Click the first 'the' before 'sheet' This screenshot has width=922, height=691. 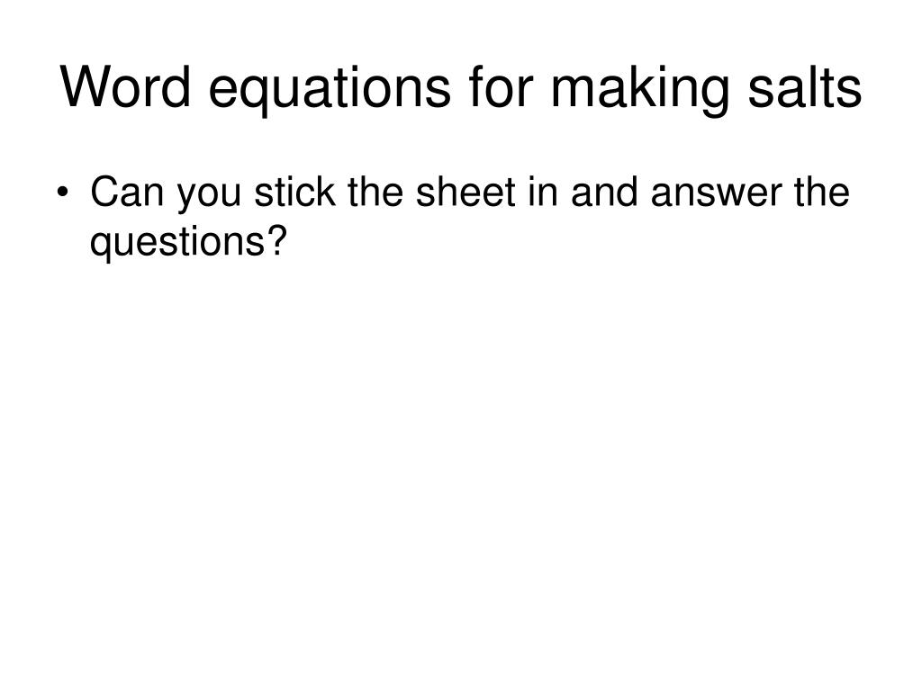tap(375, 192)
